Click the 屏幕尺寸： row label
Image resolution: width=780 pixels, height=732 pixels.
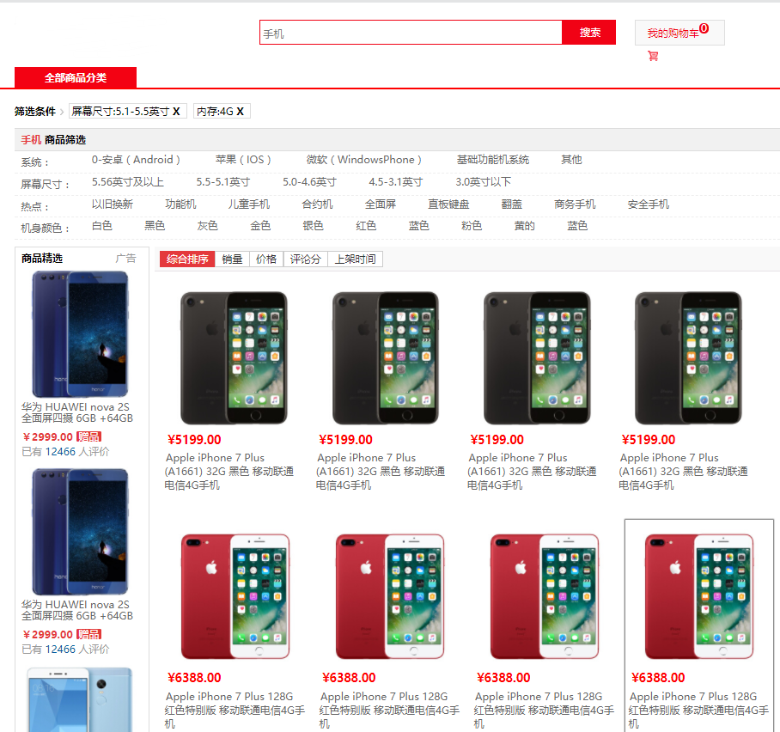tap(46, 185)
